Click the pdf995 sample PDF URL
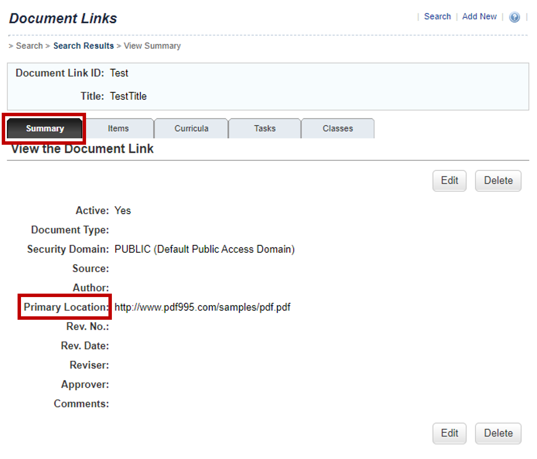Screen dimensions: 537x459 202,307
